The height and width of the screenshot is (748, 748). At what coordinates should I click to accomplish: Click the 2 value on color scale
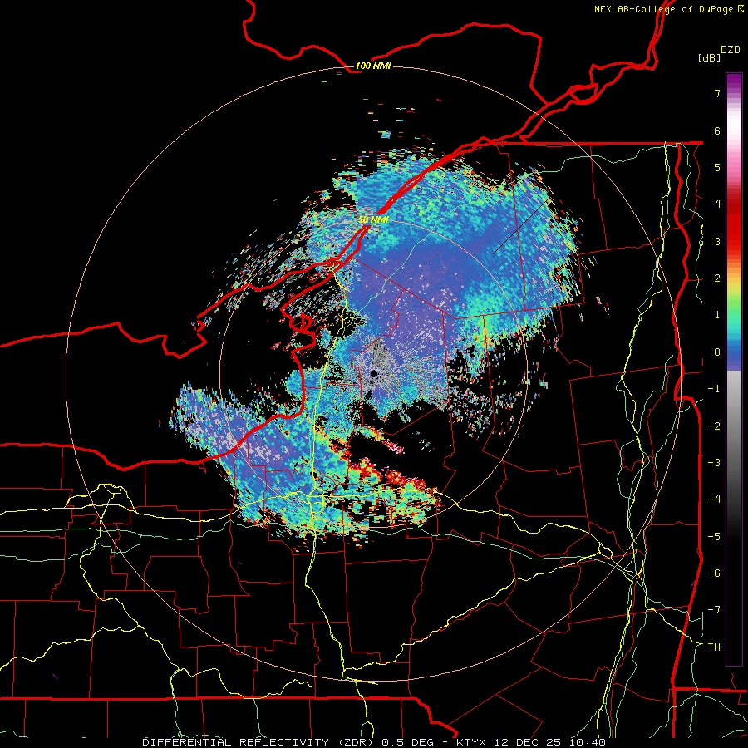click(x=717, y=278)
